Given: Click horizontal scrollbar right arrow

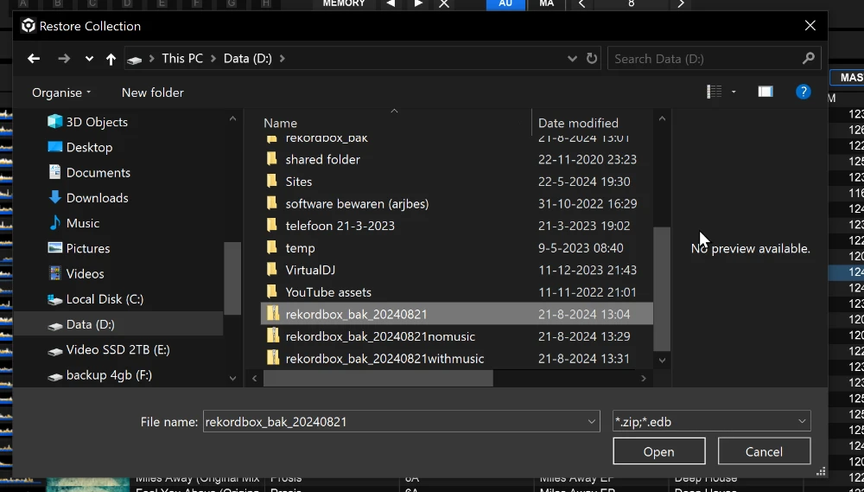Looking at the screenshot, I should click(x=644, y=379).
